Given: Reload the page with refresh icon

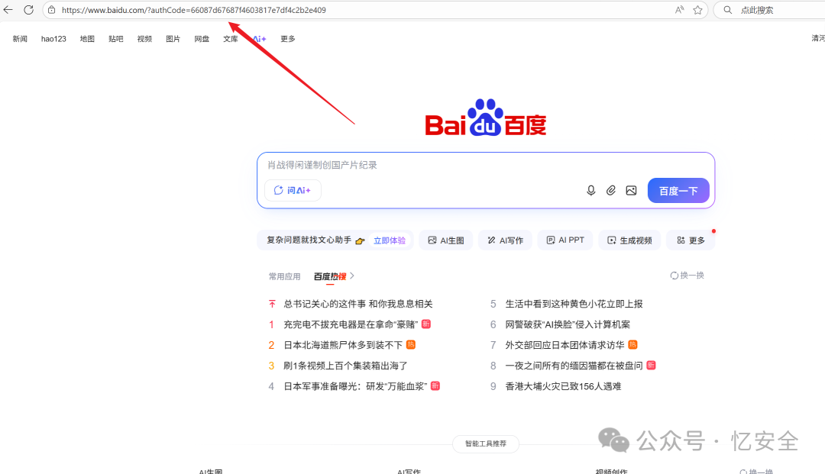Looking at the screenshot, I should pos(29,9).
